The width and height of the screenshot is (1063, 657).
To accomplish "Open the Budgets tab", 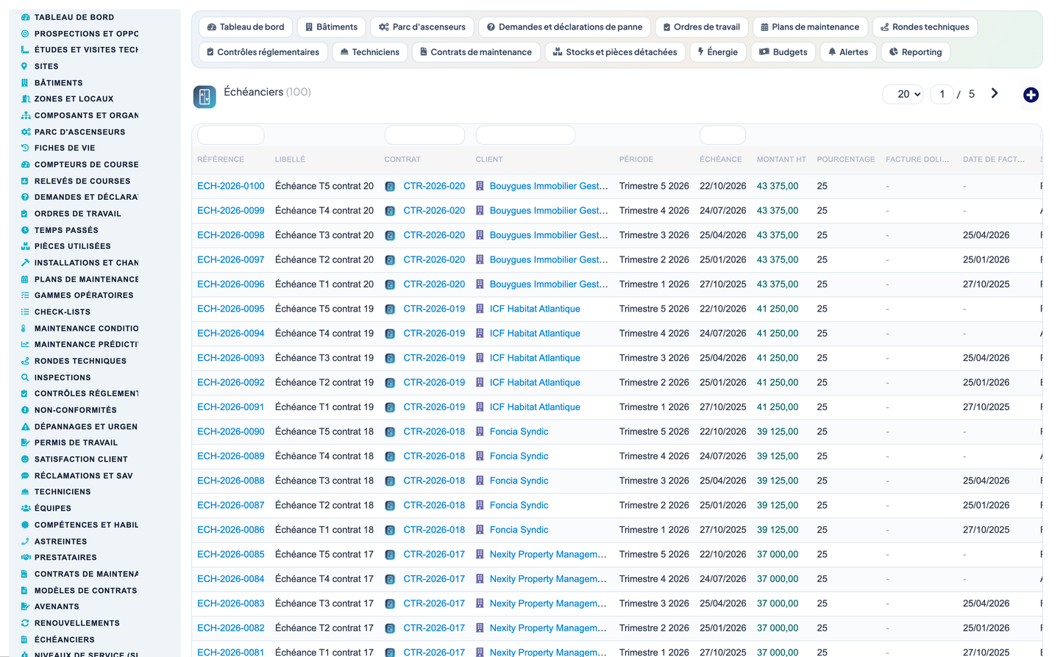I will point(783,52).
